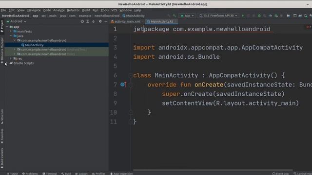The height and width of the screenshot is (175, 312).
Task: Open the 13.5 Freeform API 30 device dropdown
Action: tap(218, 16)
